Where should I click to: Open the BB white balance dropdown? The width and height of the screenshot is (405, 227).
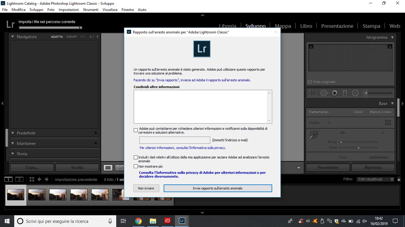(x=382, y=133)
